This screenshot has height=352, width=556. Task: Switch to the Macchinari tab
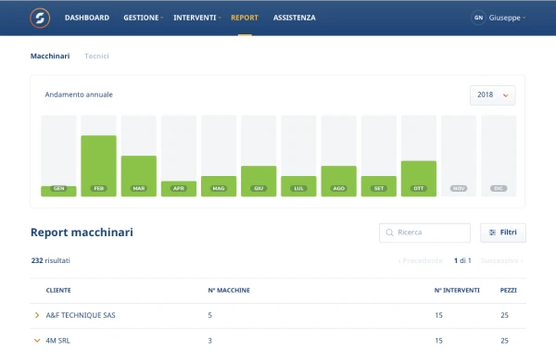tap(50, 56)
